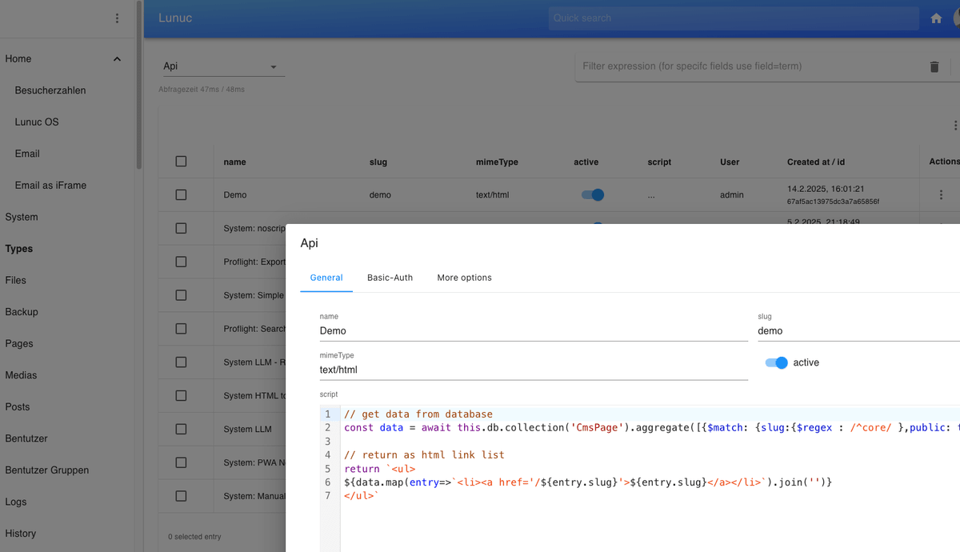
Task: Switch to the Basic-Auth tab
Action: click(x=390, y=278)
